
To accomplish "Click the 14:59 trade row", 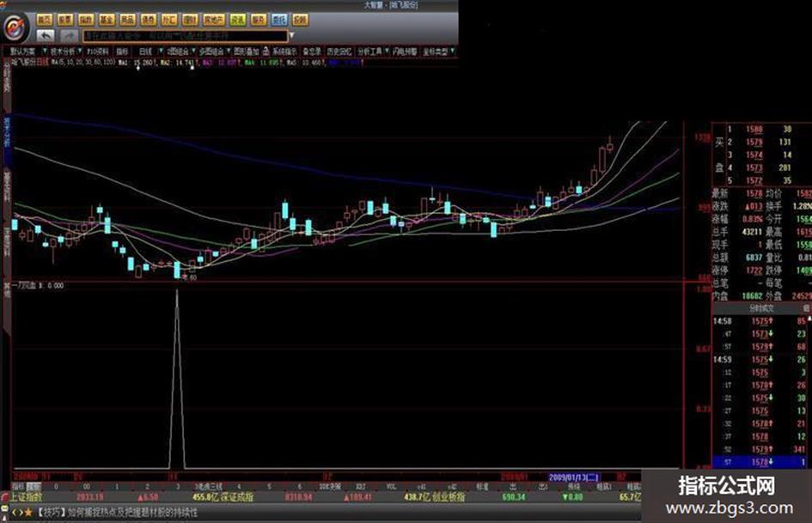I will [761, 359].
